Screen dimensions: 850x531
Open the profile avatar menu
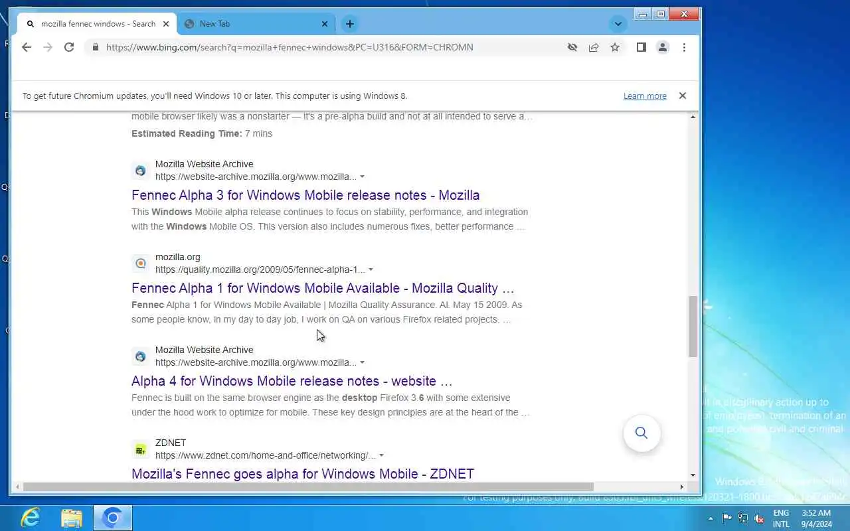[x=663, y=47]
